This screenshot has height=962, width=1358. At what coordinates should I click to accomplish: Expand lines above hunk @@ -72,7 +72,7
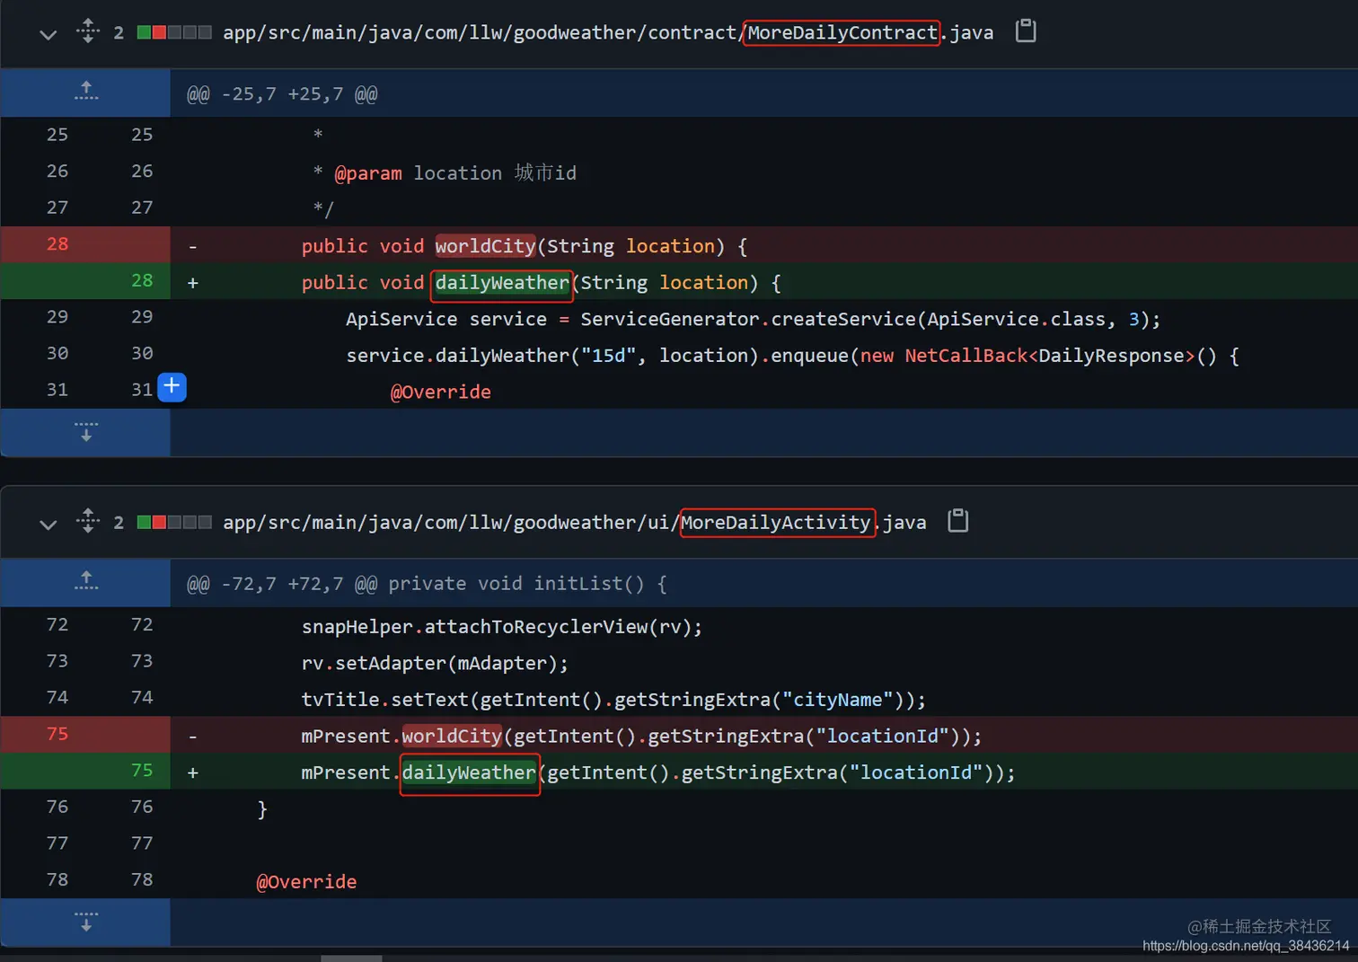(86, 582)
